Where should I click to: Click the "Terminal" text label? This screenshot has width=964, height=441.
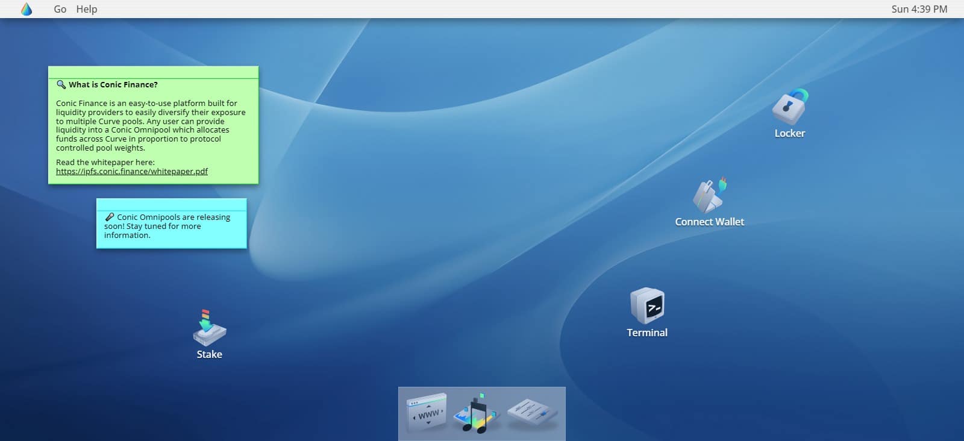click(x=646, y=333)
